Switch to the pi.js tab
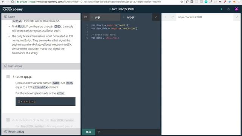Viewport: 242px width, 136px height. pos(105,17)
